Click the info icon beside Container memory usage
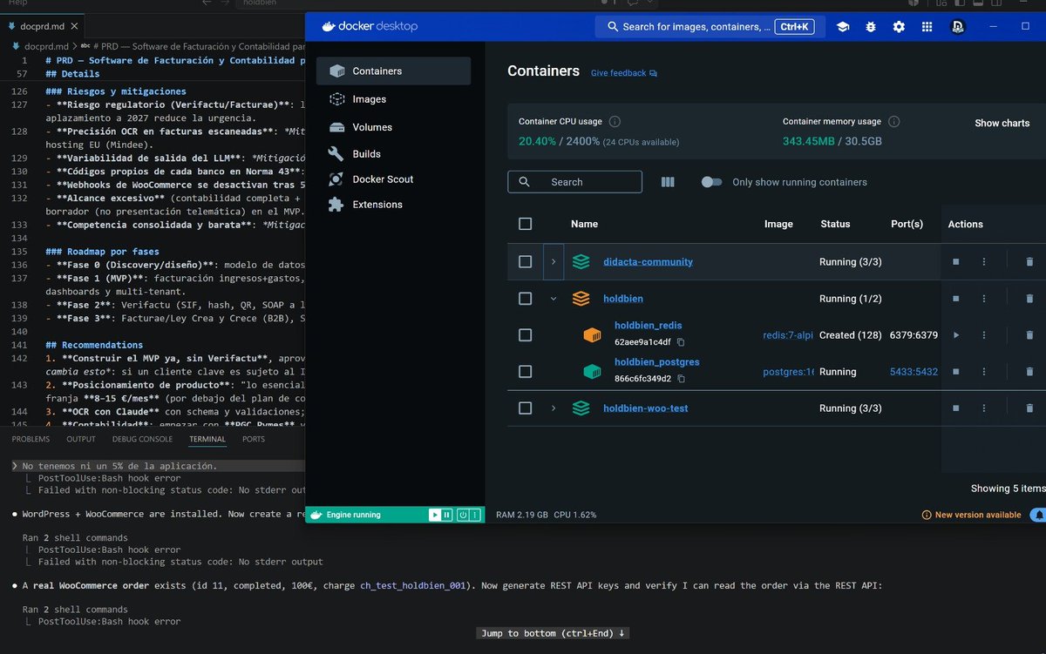Image resolution: width=1046 pixels, height=654 pixels. point(893,122)
